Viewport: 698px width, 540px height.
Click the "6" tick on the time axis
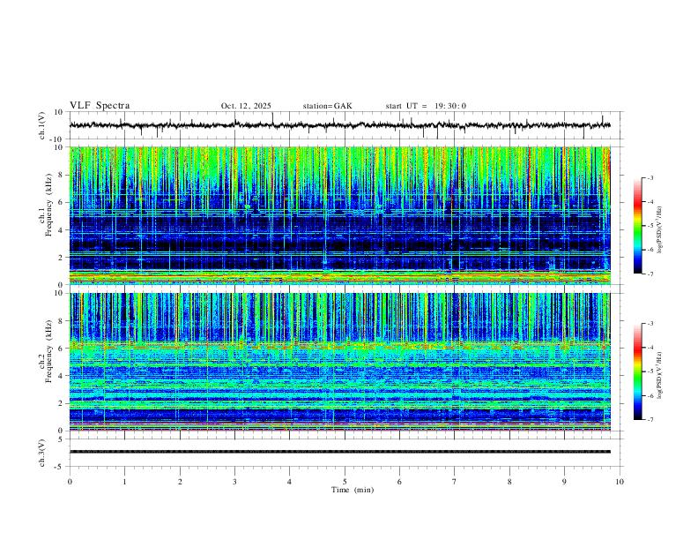tap(399, 482)
